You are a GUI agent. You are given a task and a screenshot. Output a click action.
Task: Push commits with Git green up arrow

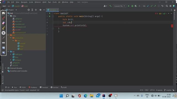tap(155, 6)
